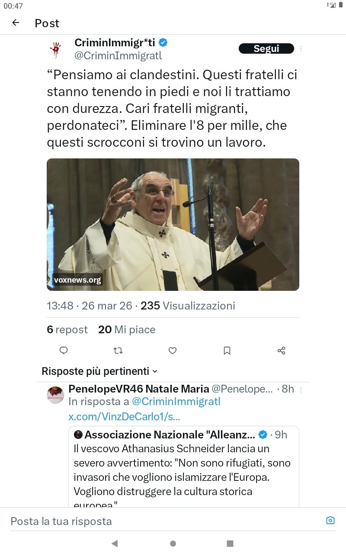
Task: Open the x.com/VinzDeCarlo1 link
Action: click(124, 416)
